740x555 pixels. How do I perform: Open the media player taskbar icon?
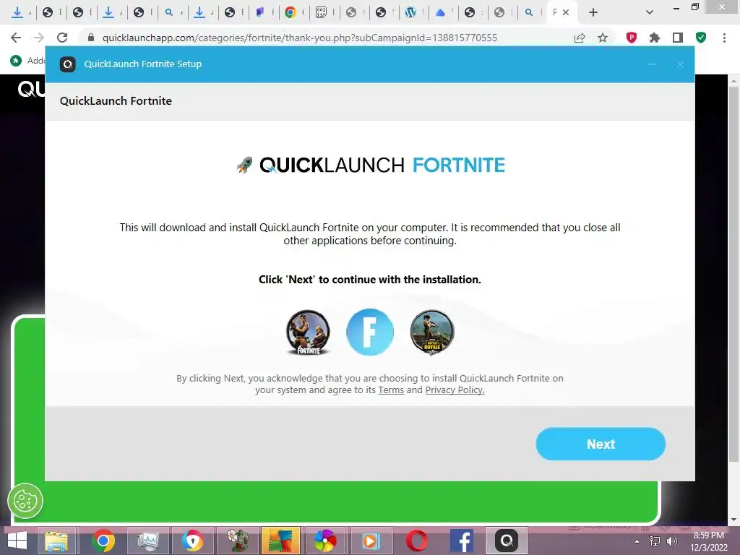[x=371, y=541]
